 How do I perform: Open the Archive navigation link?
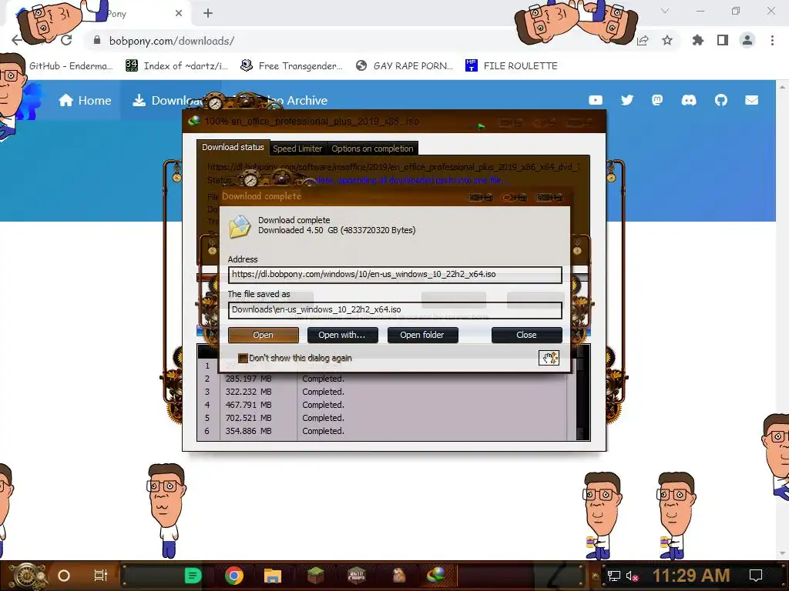307,101
